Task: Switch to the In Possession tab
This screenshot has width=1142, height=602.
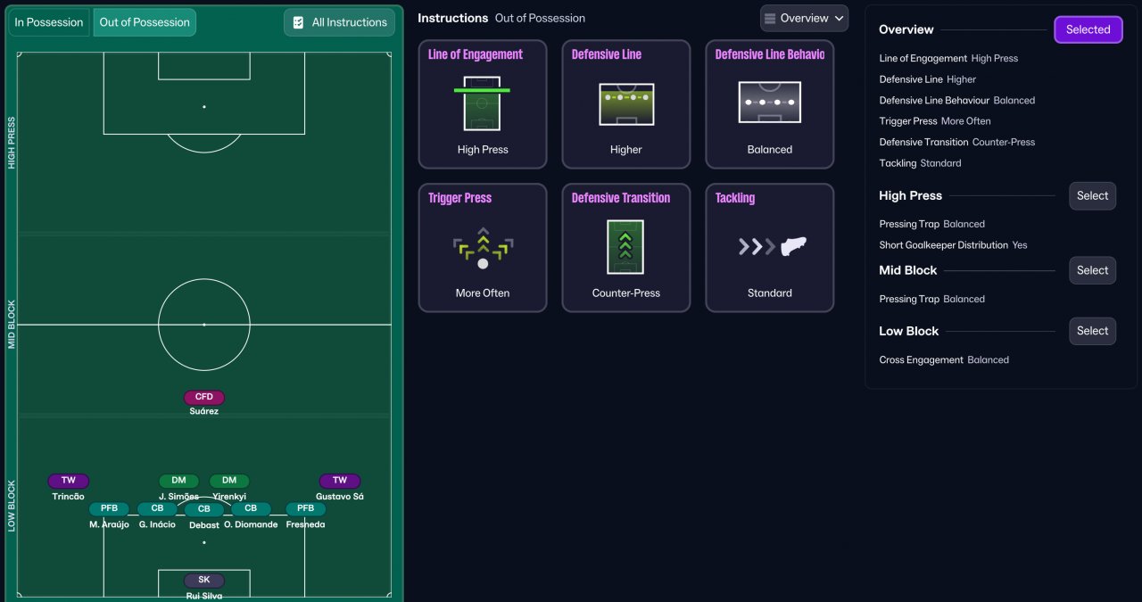Action: click(49, 22)
